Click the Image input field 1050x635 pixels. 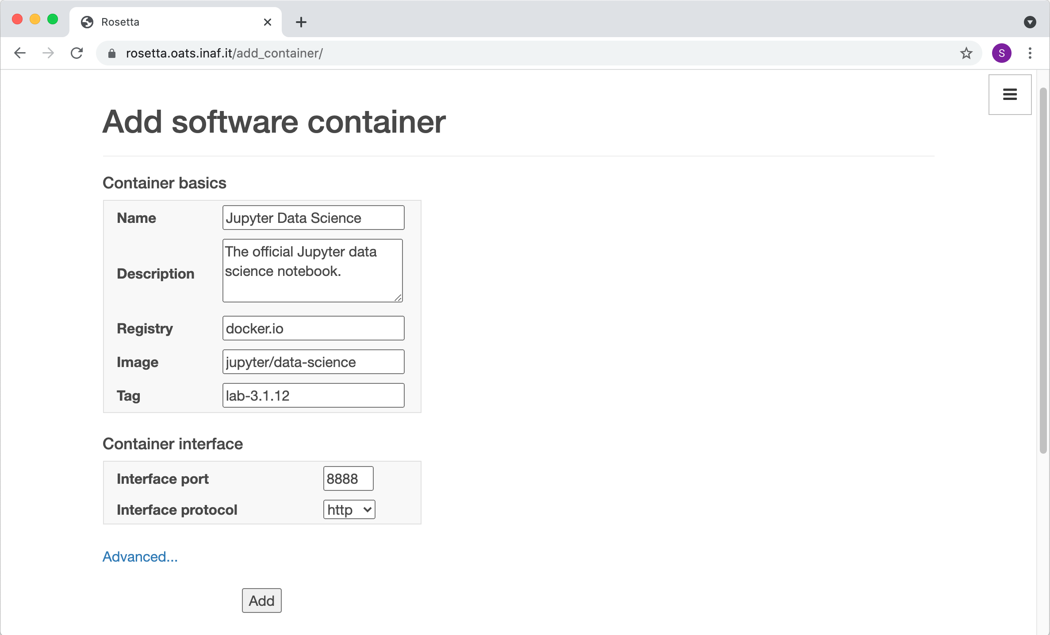[x=313, y=362]
